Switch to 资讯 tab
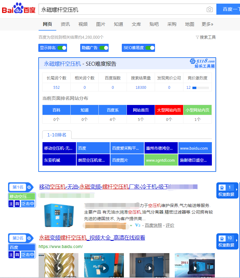240x278 pixels. click(65, 24)
